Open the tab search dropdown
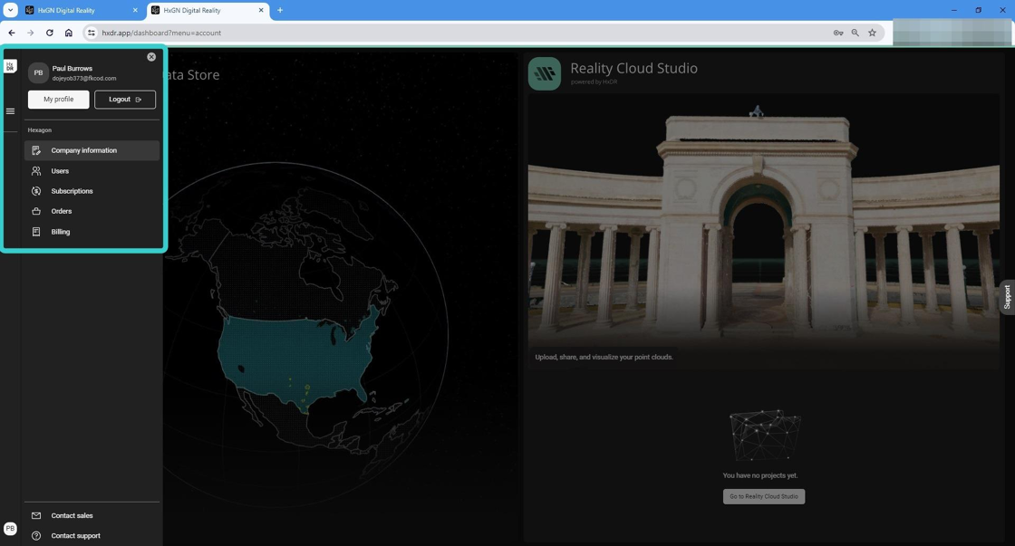Viewport: 1015px width, 546px height. (x=10, y=10)
